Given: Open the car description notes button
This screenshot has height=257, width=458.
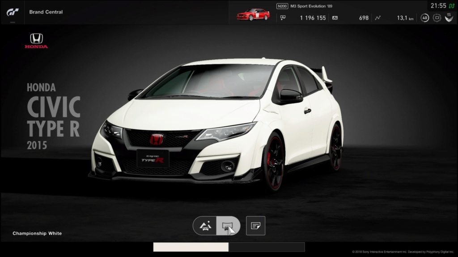Looking at the screenshot, I should coord(255,225).
